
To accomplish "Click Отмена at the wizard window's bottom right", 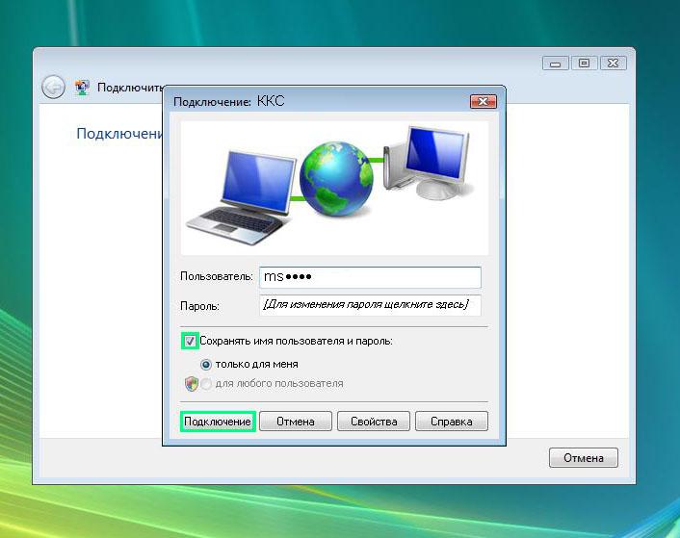I will pyautogui.click(x=584, y=458).
